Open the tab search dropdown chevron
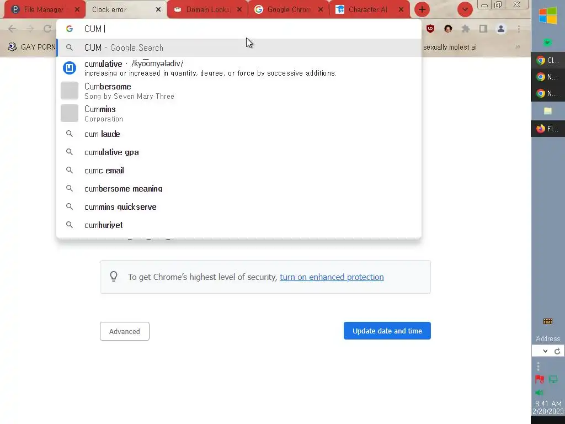The width and height of the screenshot is (565, 424). (x=465, y=9)
